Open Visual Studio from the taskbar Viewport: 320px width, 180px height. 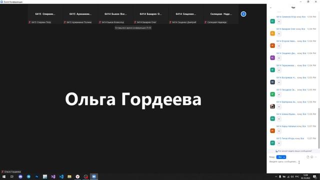pyautogui.click(x=53, y=176)
